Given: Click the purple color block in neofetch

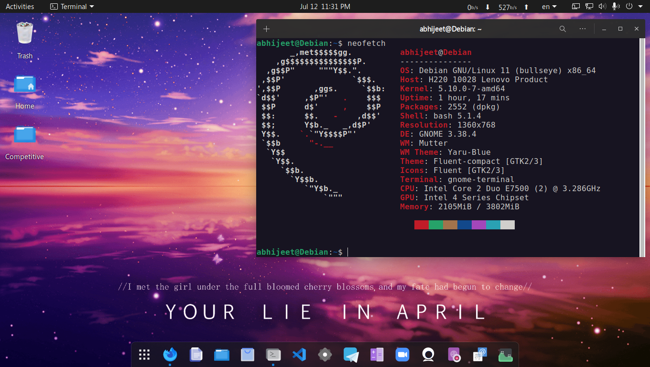Looking at the screenshot, I should coord(479,225).
